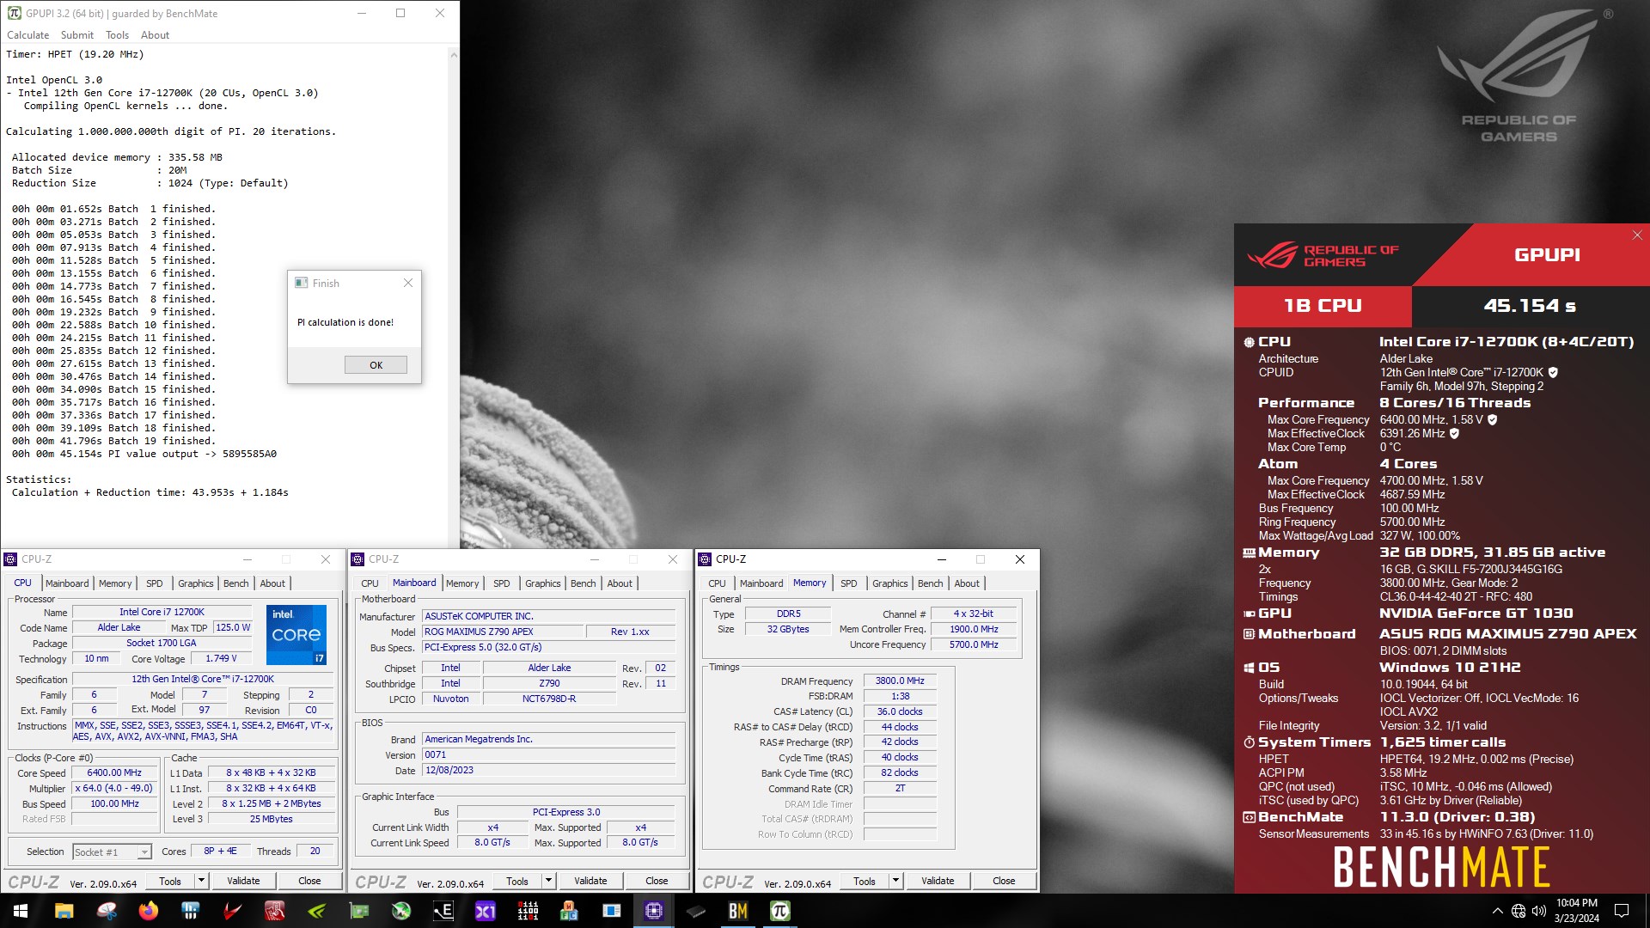Click the BIOS version 0071 field

tap(548, 754)
